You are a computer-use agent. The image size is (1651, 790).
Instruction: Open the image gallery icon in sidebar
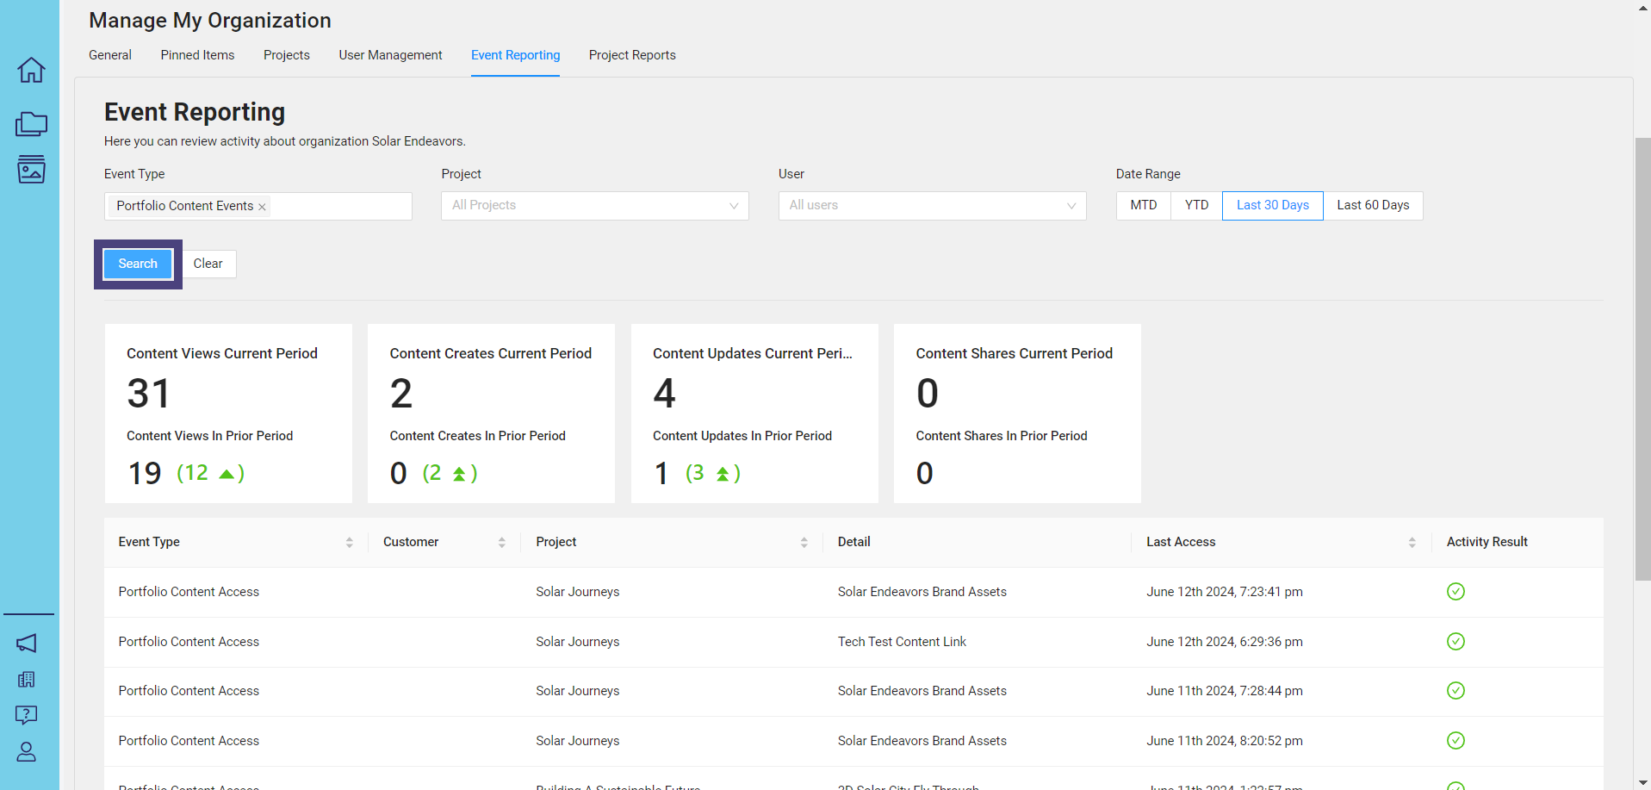pyautogui.click(x=31, y=170)
